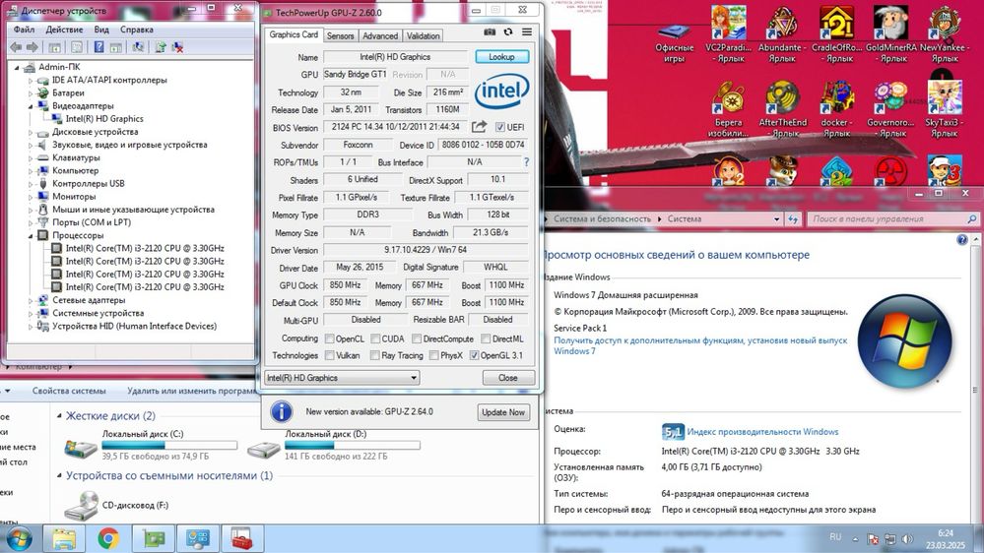Open the Intel(R) HD Graphics GPU selector dropdown
984x553 pixels.
pos(342,378)
